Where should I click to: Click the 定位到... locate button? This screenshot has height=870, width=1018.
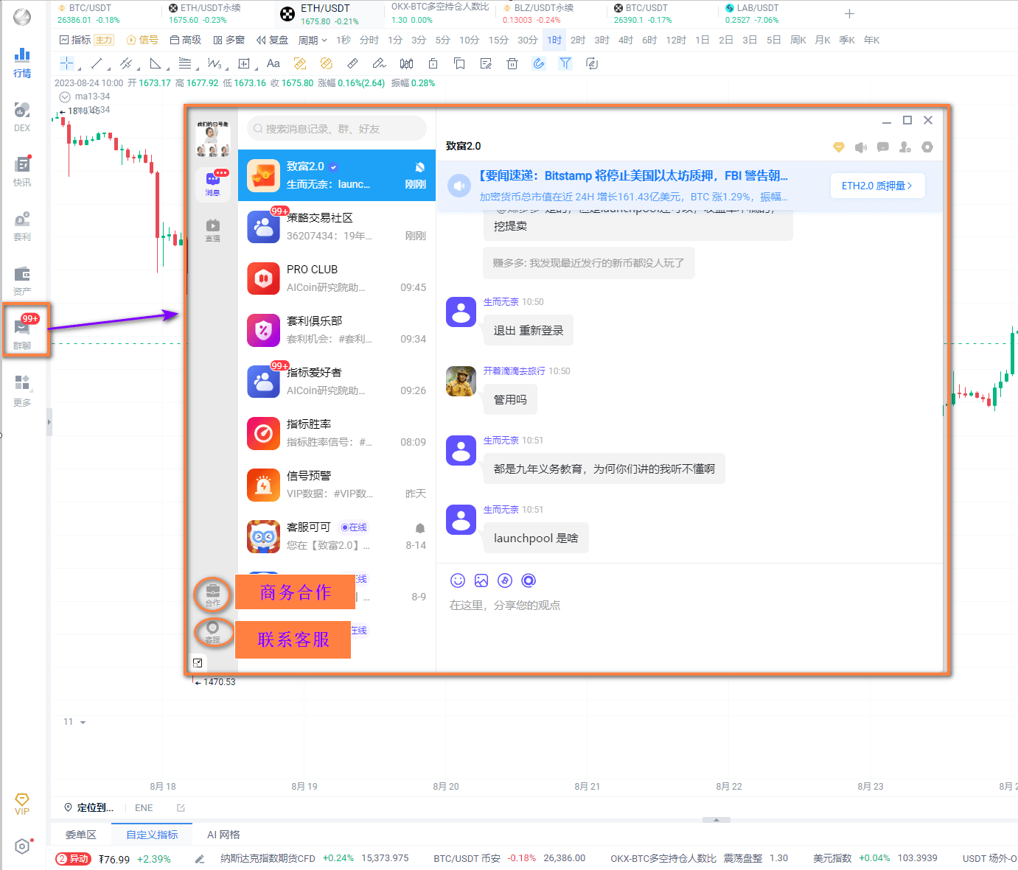click(89, 807)
